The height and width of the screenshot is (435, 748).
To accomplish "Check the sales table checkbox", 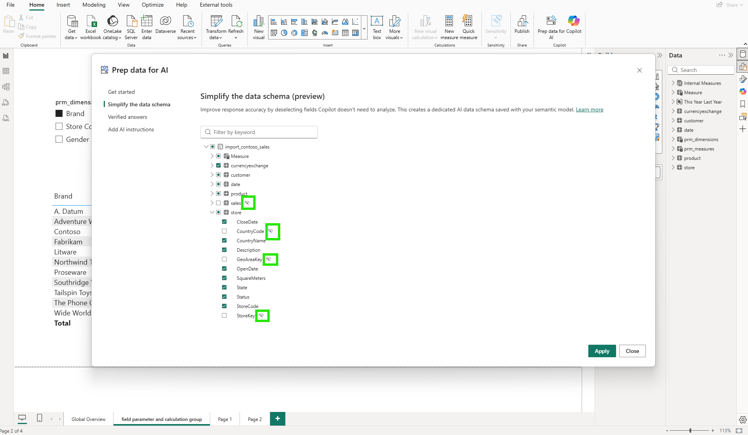I will point(218,203).
